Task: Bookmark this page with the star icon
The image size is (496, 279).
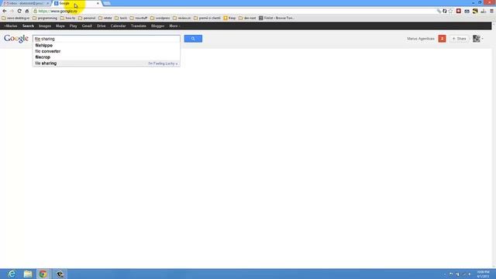Action: [x=451, y=11]
